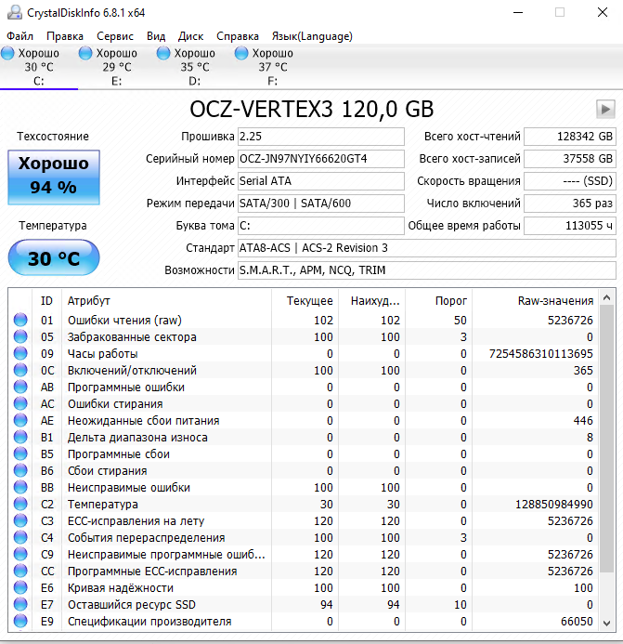Viewport: 623px width, 644px height.
Task: Open the Вид menu
Action: [156, 36]
